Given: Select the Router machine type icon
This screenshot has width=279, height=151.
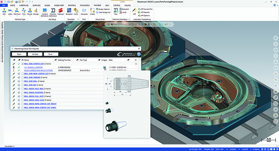Looking at the screenshot, I should [30, 12].
